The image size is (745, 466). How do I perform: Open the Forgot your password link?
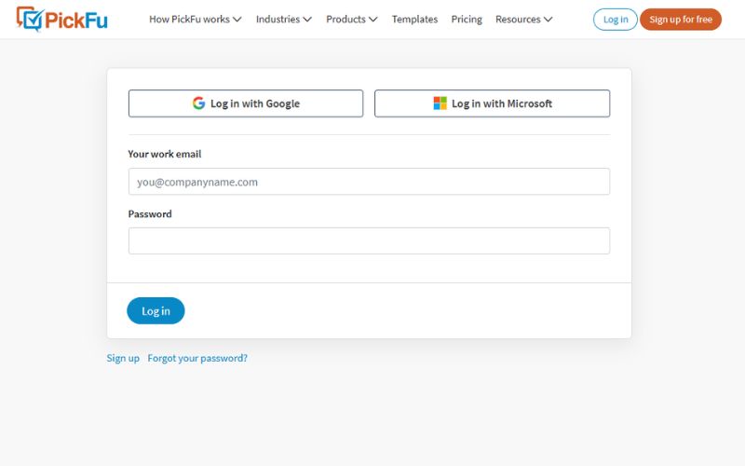[x=197, y=358]
